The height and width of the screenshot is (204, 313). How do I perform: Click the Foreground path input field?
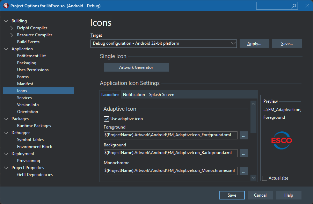[x=170, y=135]
